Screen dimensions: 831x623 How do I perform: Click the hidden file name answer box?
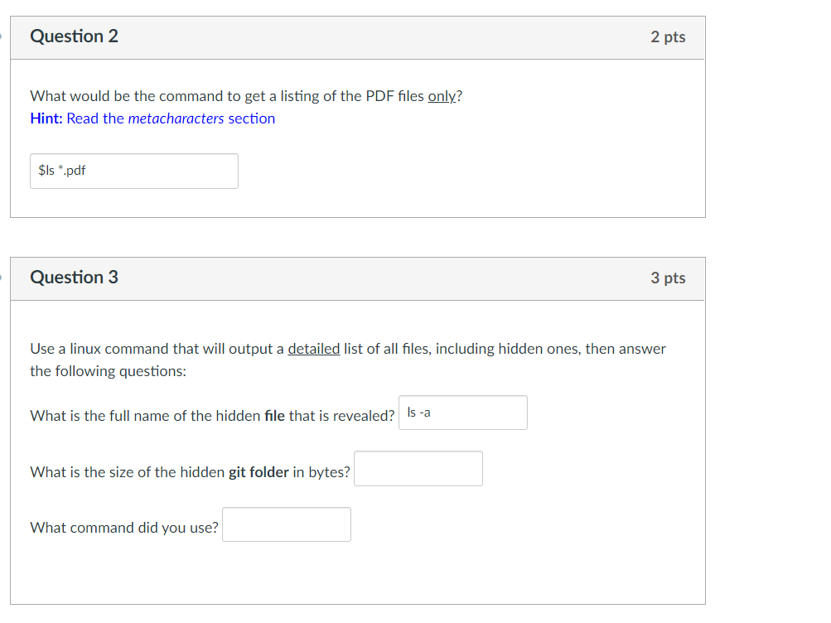point(462,412)
